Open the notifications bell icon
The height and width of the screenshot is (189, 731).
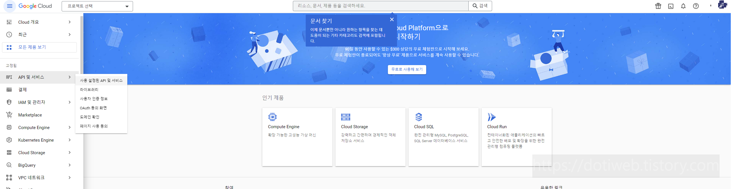[683, 6]
